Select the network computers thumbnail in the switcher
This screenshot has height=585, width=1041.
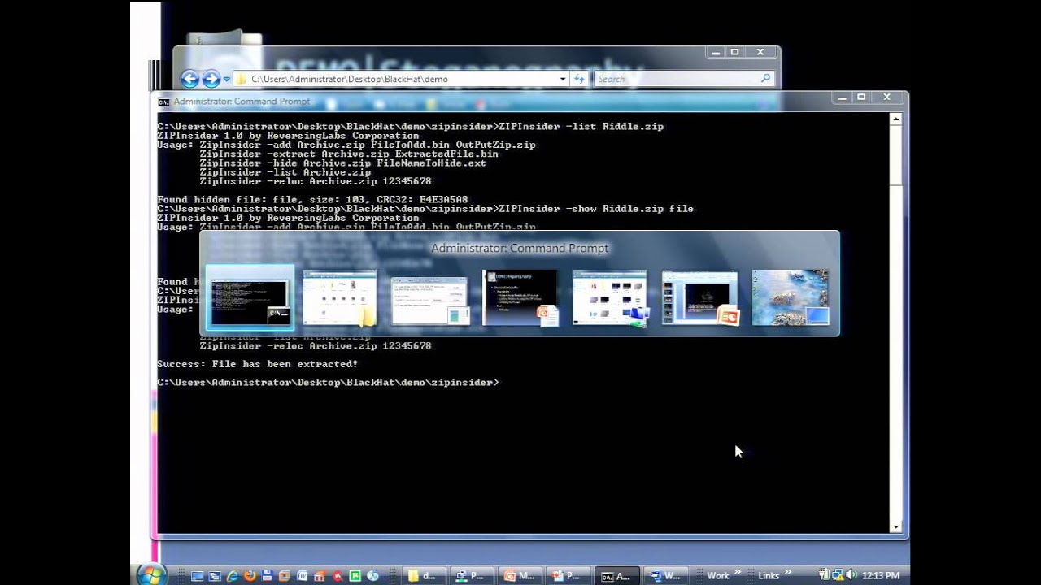pyautogui.click(x=610, y=298)
